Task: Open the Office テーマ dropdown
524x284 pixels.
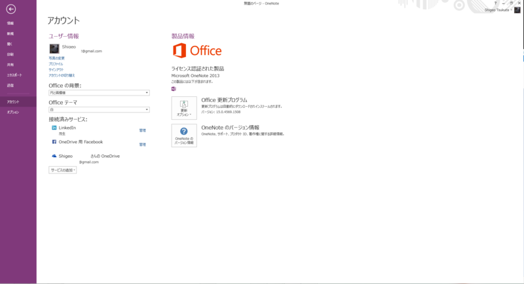Action: point(99,110)
